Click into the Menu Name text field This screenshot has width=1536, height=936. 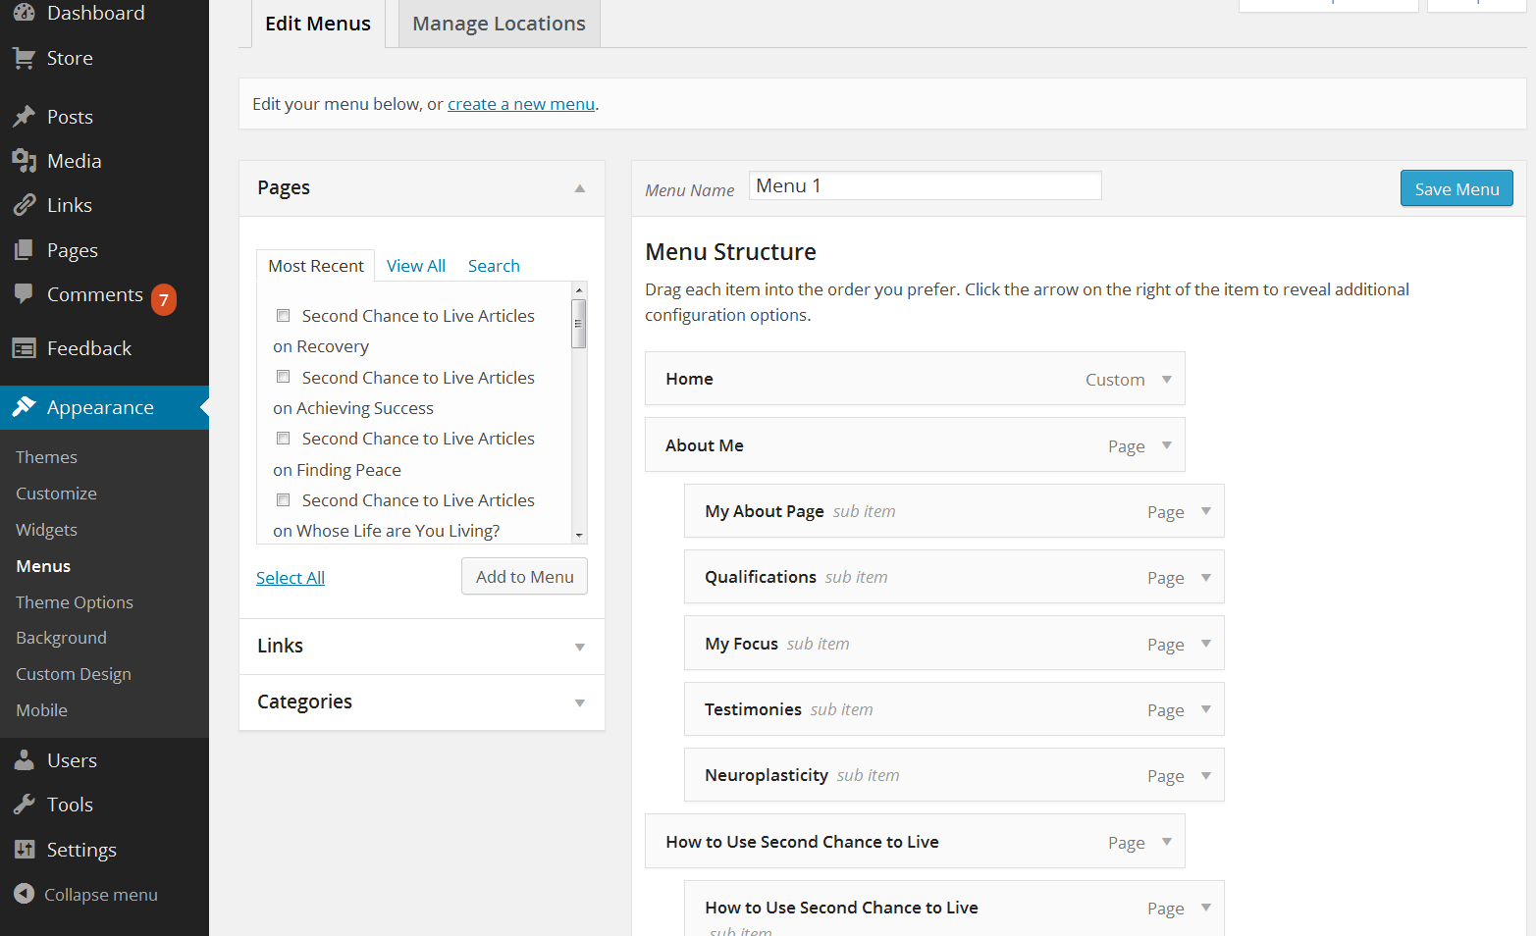[x=925, y=186]
